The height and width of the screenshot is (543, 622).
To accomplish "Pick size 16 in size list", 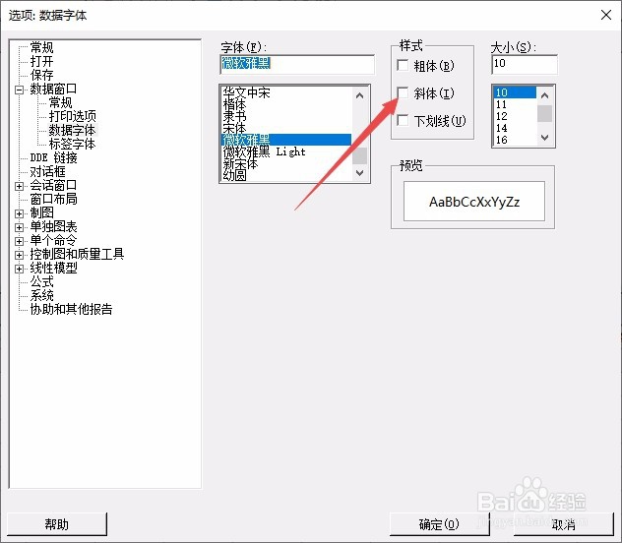I will click(515, 140).
